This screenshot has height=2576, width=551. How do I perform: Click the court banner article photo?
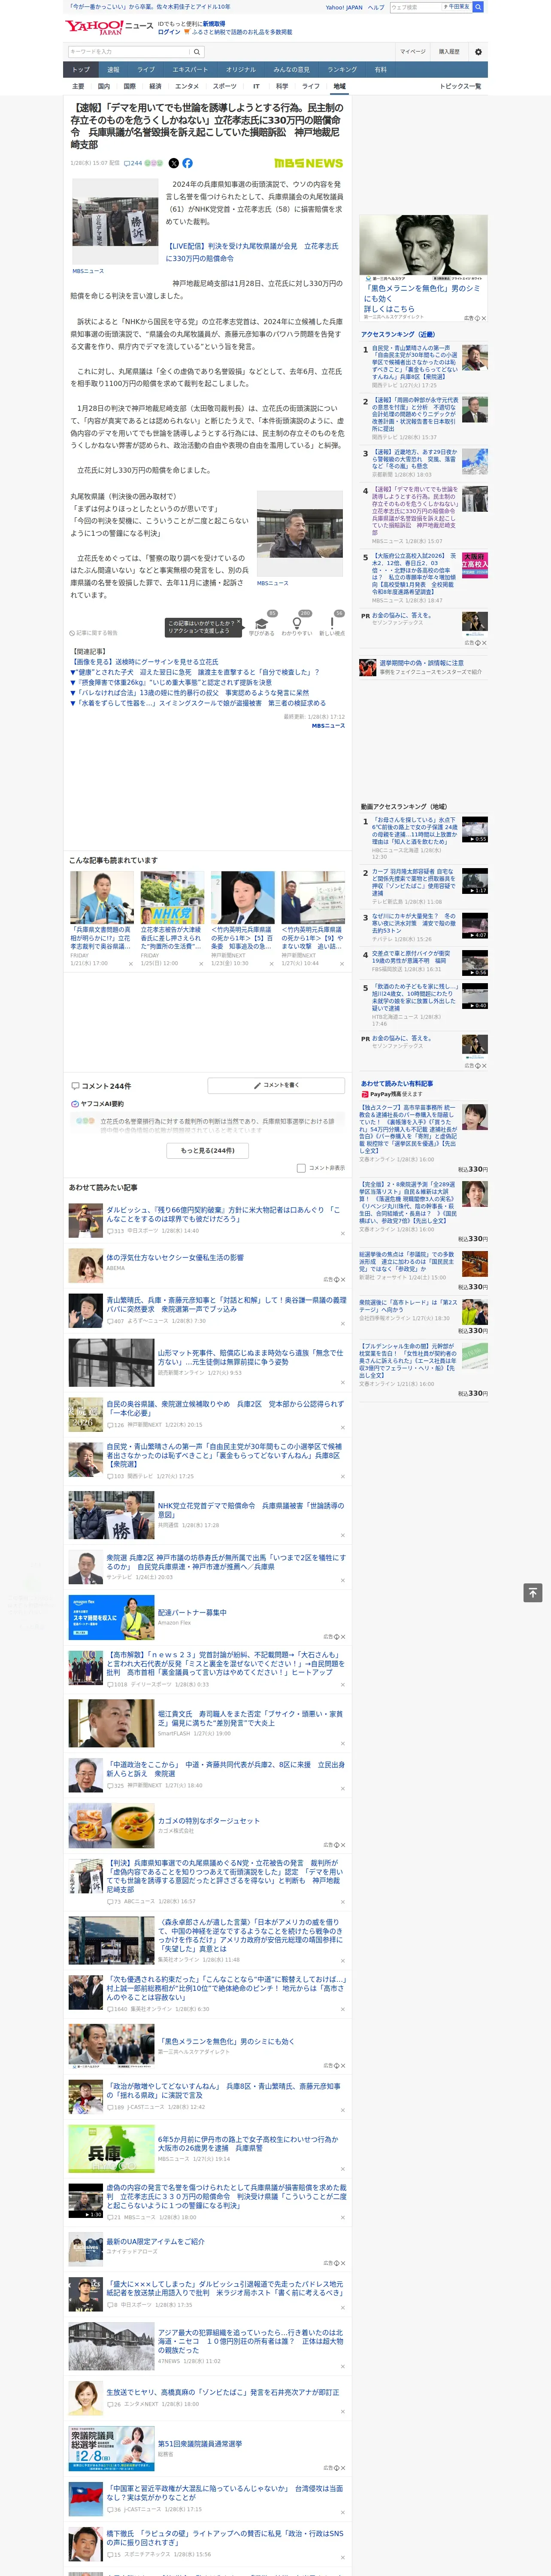point(115,222)
